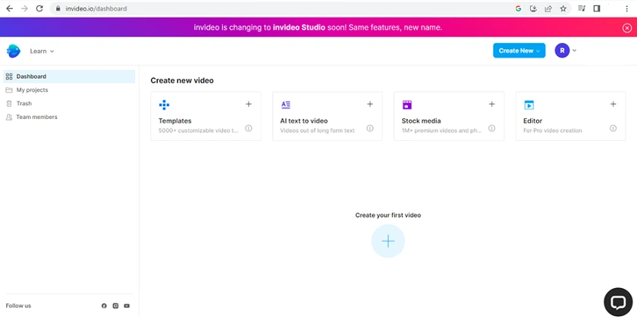Viewport: 637px width, 323px height.
Task: Close the InVideo Studio announcement banner
Action: [627, 27]
